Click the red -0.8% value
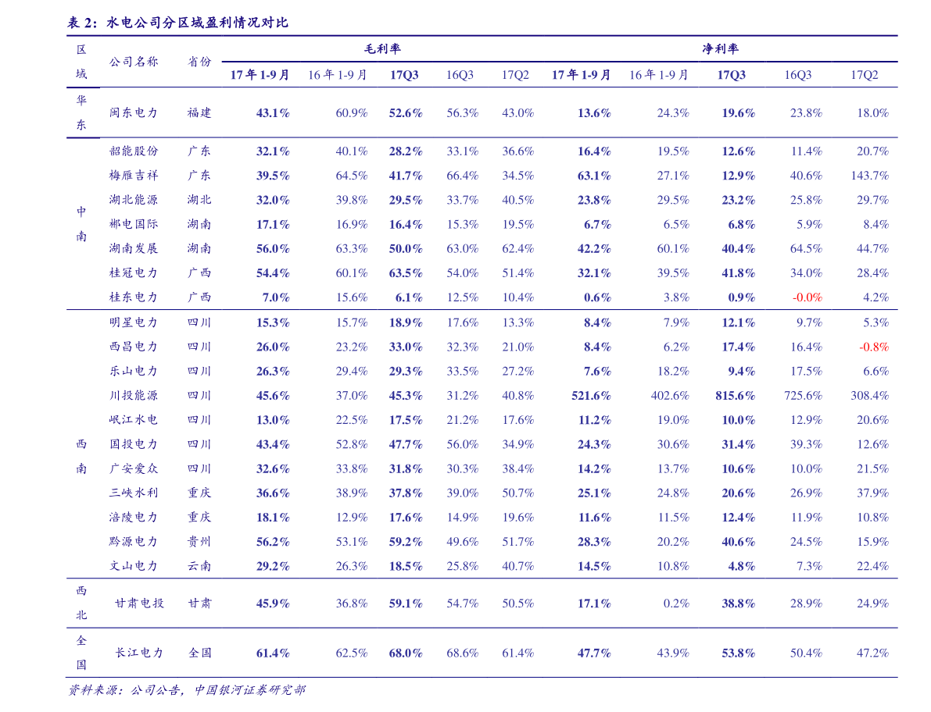 (873, 347)
